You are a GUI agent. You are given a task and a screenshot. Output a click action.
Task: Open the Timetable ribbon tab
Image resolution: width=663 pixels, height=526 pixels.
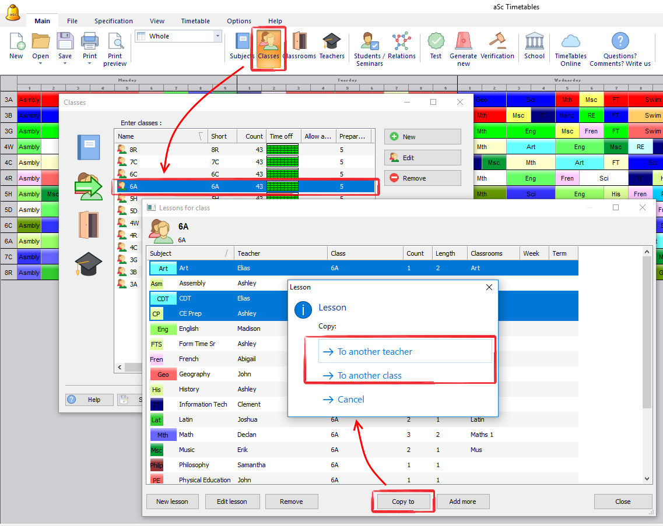[x=195, y=21]
